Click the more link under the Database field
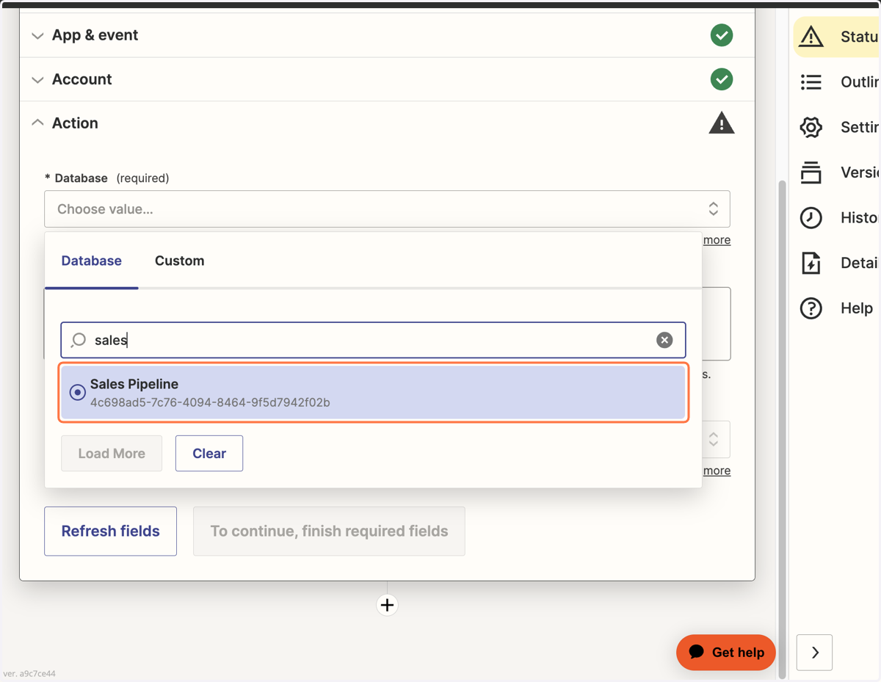 717,240
